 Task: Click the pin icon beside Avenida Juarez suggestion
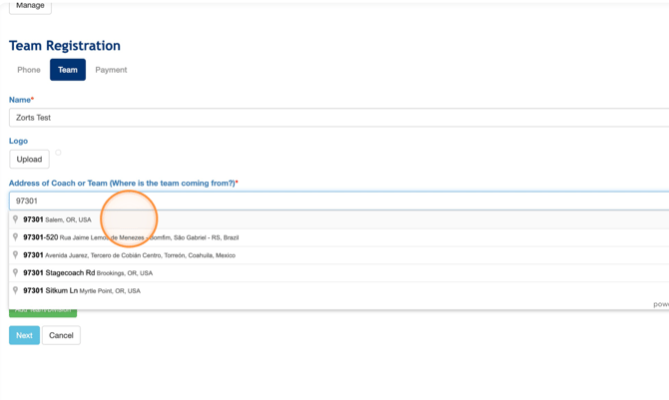(15, 255)
